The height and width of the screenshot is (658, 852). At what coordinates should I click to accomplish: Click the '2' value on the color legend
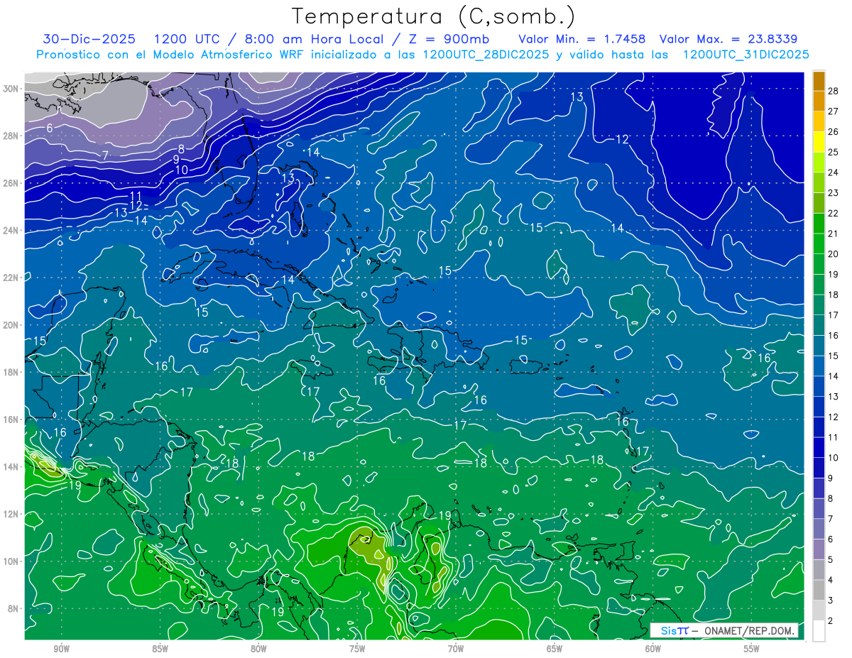(831, 621)
